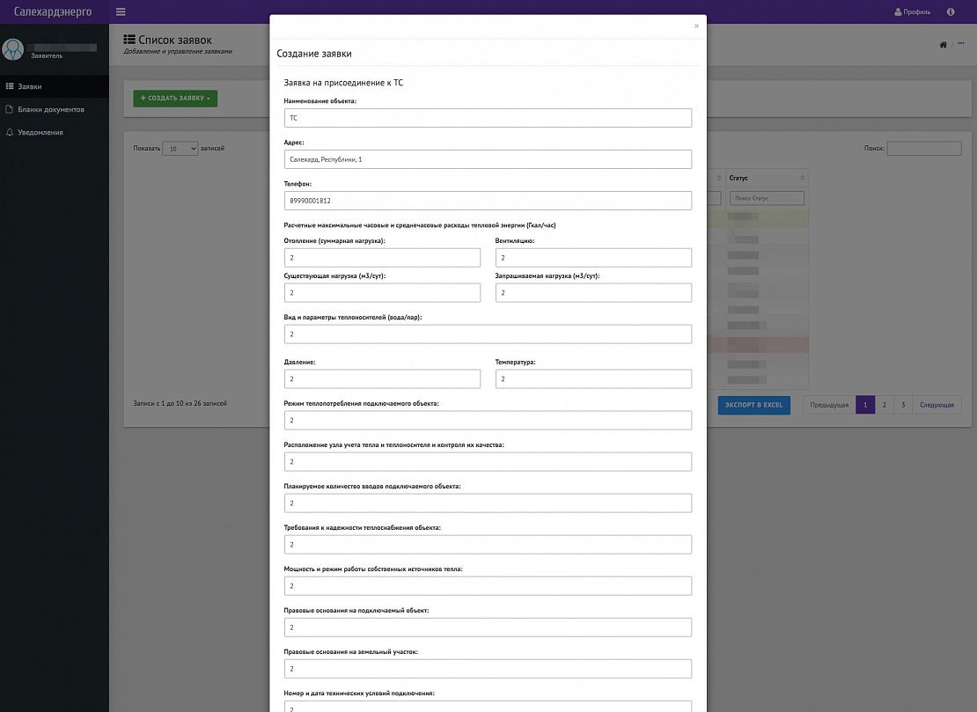This screenshot has width=977, height=712.
Task: Click the Экспорт в Excel button
Action: [x=753, y=405]
